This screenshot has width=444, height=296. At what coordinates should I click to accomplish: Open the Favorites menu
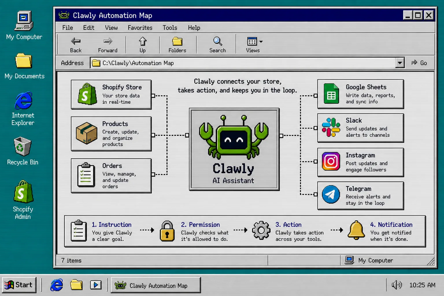coord(140,28)
